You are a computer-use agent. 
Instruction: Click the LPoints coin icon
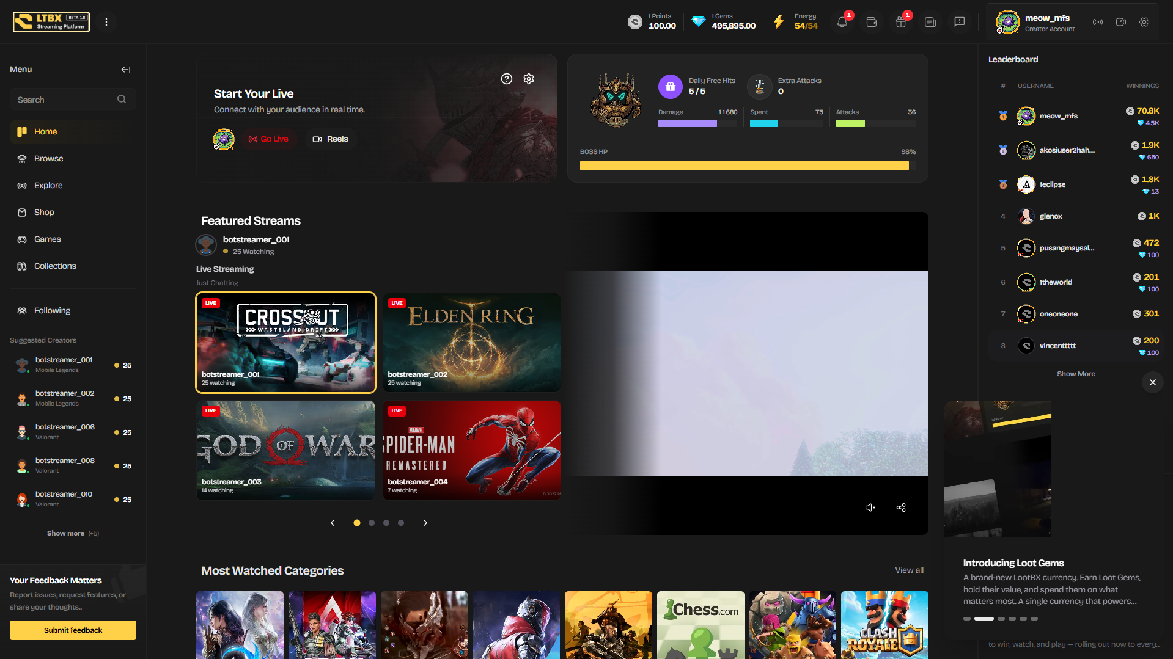(635, 22)
